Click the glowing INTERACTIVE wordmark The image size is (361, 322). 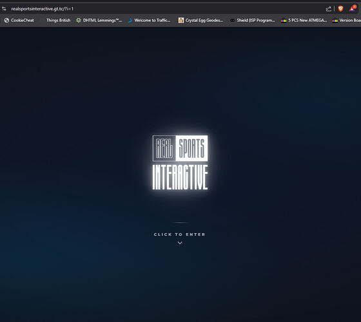[x=180, y=177]
